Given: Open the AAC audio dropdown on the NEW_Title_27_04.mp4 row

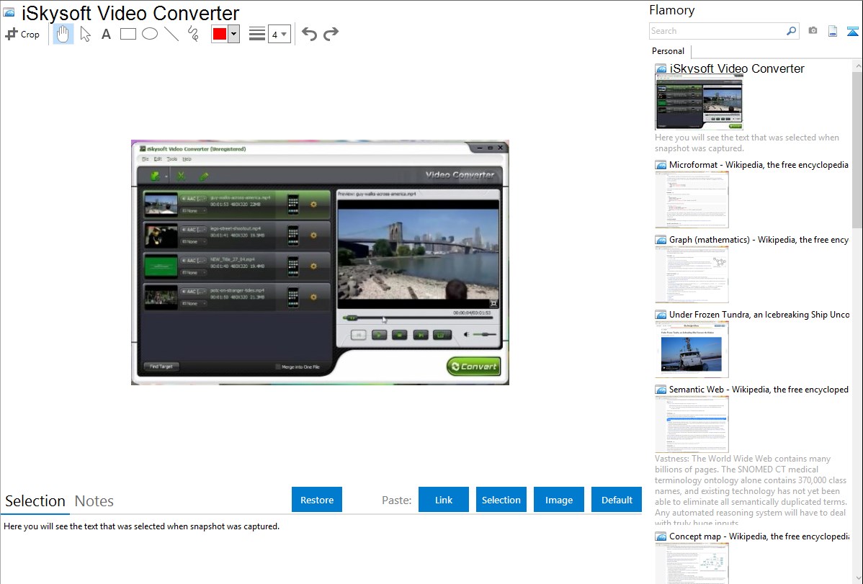Looking at the screenshot, I should pyautogui.click(x=193, y=261).
